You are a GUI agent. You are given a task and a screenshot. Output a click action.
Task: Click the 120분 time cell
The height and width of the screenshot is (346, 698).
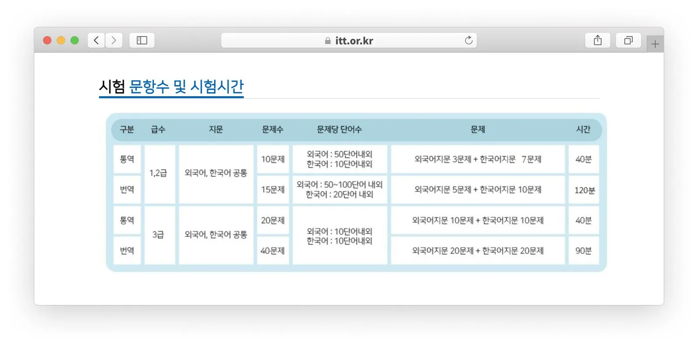point(584,189)
